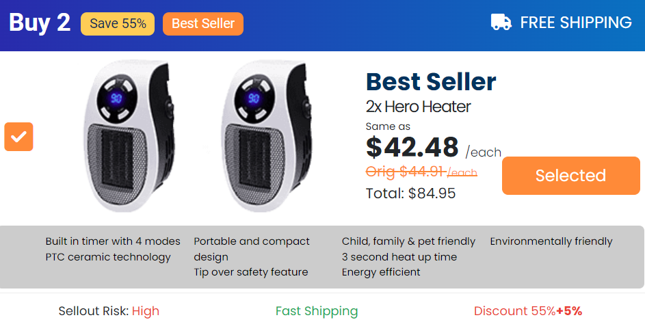Screen dimensions: 645x322
Task: Click the FREE SHIPPING text
Action: point(576,23)
